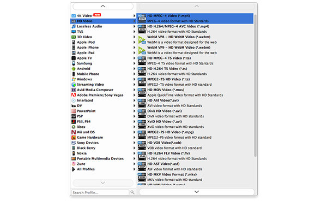This screenshot has width=327, height=201.
Task: Click the format list vertical scrollbar
Action: pyautogui.click(x=255, y=86)
